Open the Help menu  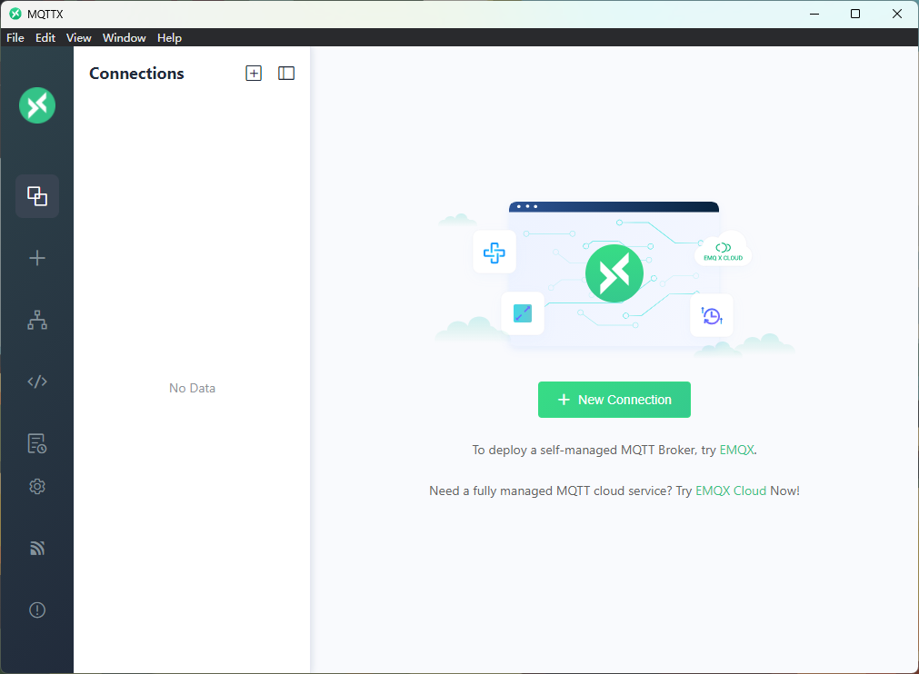point(169,38)
